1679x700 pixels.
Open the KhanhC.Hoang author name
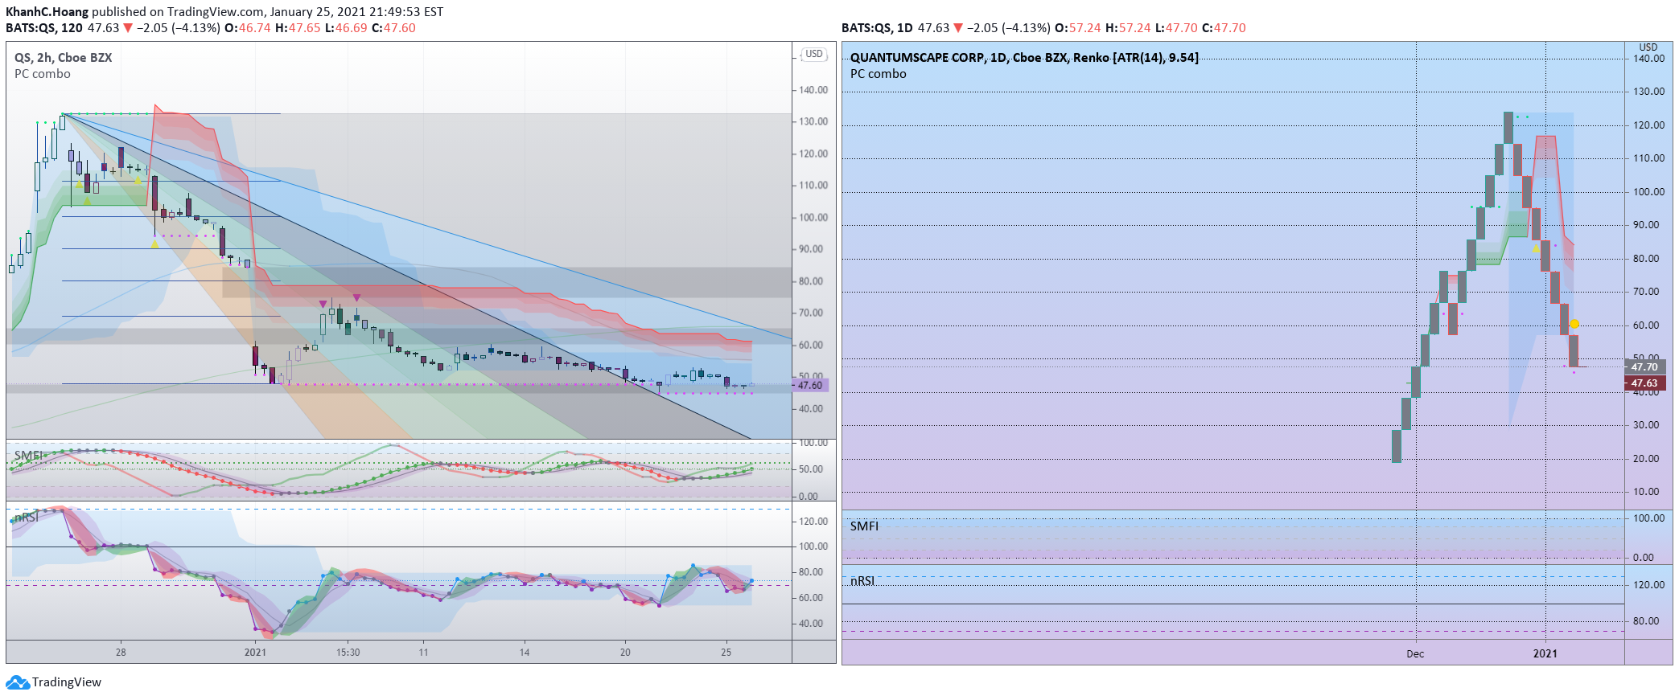coord(47,11)
